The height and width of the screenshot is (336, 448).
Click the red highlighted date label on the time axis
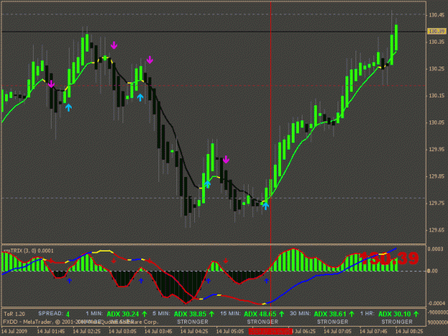[270, 332]
